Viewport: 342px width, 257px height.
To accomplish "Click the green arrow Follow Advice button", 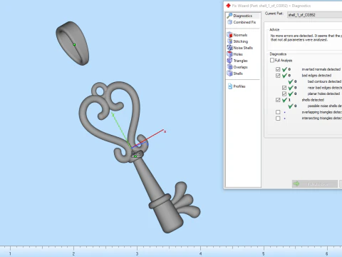I will (x=315, y=183).
